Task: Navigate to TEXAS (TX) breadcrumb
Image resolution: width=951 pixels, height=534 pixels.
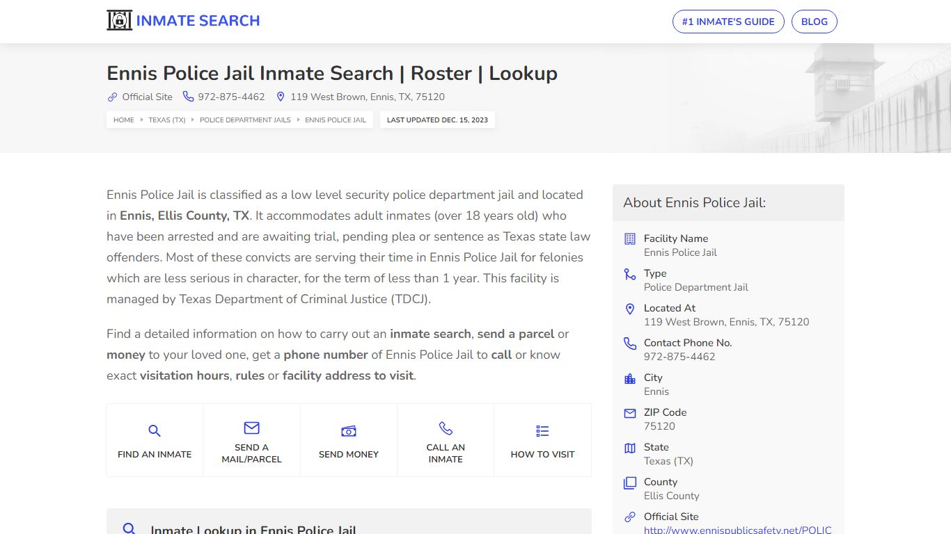Action: [x=167, y=120]
